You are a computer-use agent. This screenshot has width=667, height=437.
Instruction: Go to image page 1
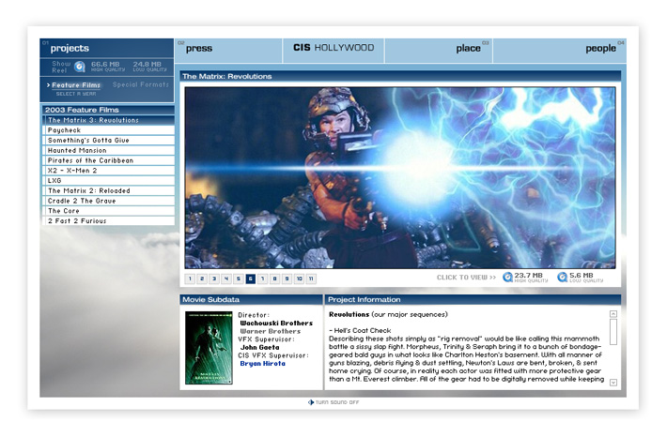click(190, 279)
